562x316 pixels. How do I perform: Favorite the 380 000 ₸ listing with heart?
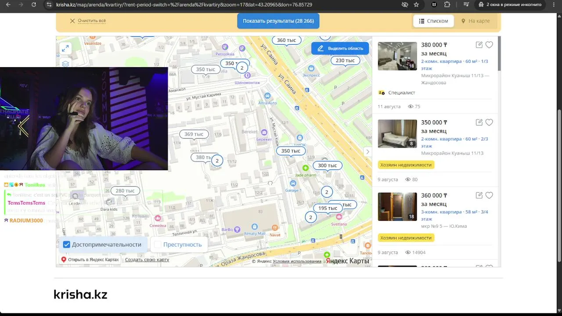pos(489,45)
